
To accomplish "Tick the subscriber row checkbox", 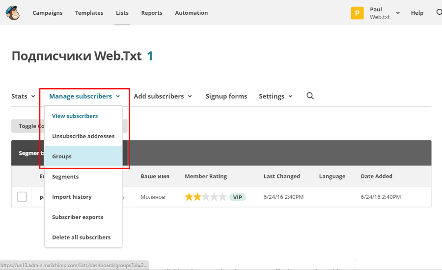I will pos(22,197).
